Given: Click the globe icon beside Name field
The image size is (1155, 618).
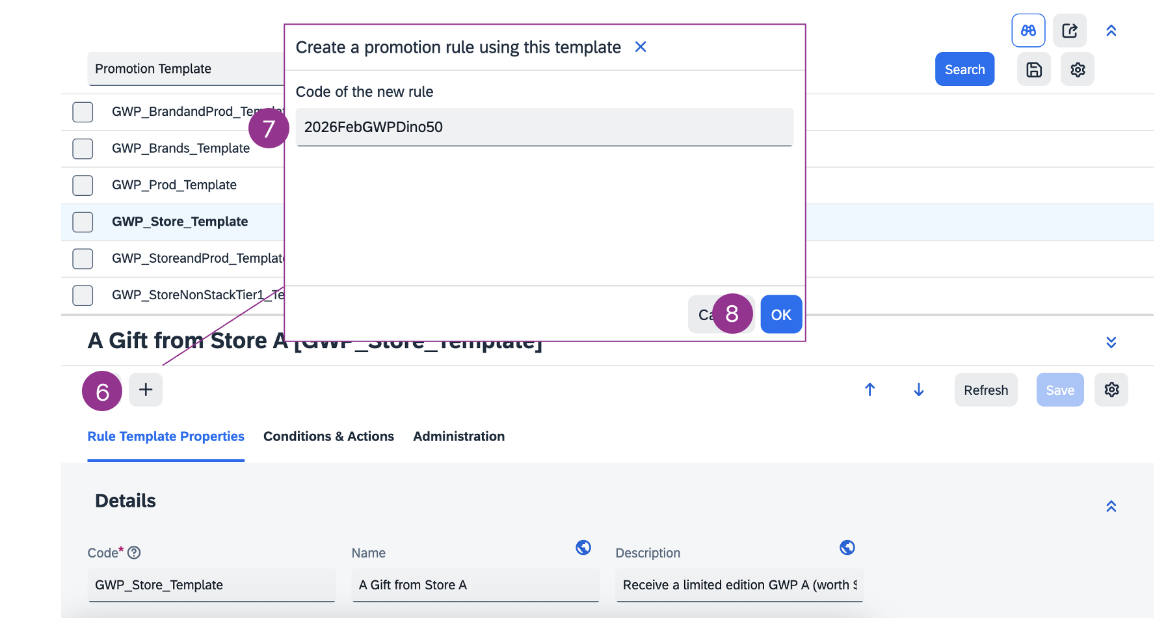Looking at the screenshot, I should click(x=583, y=548).
